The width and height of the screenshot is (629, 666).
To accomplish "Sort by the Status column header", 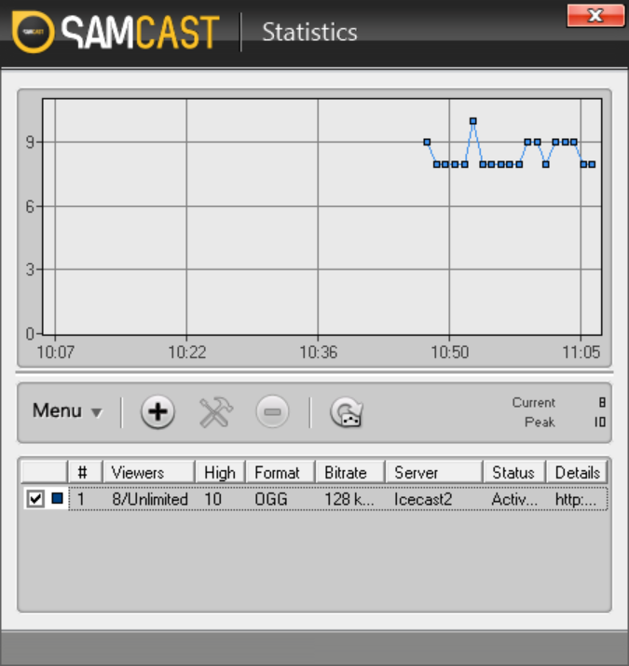I will pos(514,472).
